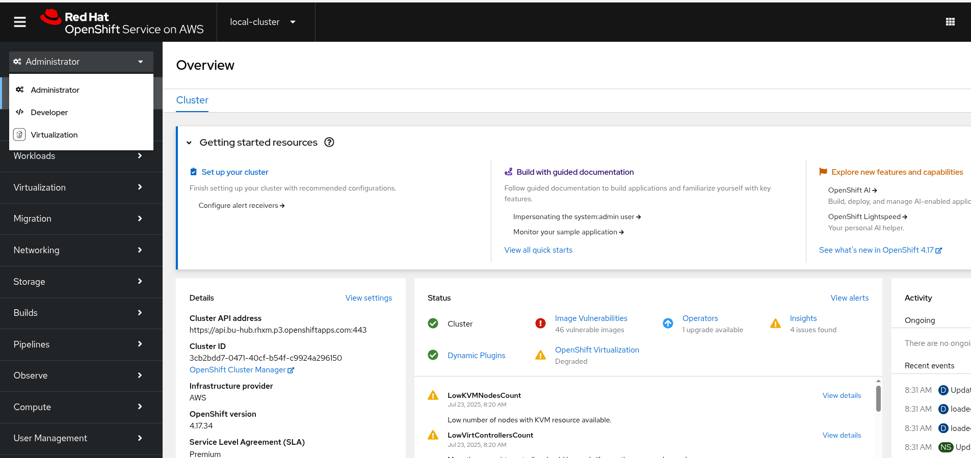Click the Getting started help question icon

329,143
